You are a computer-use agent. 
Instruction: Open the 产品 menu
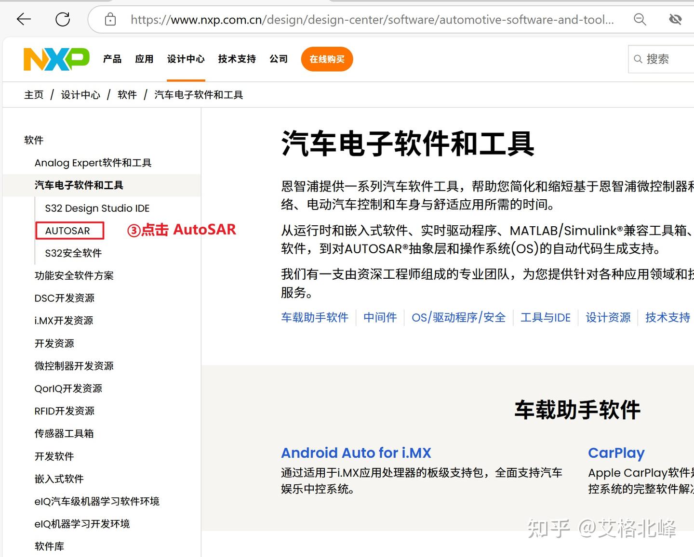point(112,59)
